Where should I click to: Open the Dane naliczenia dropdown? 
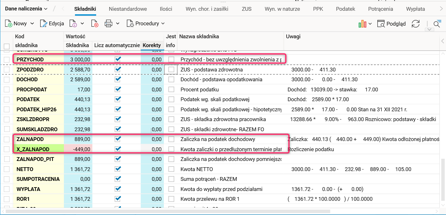tap(26, 9)
